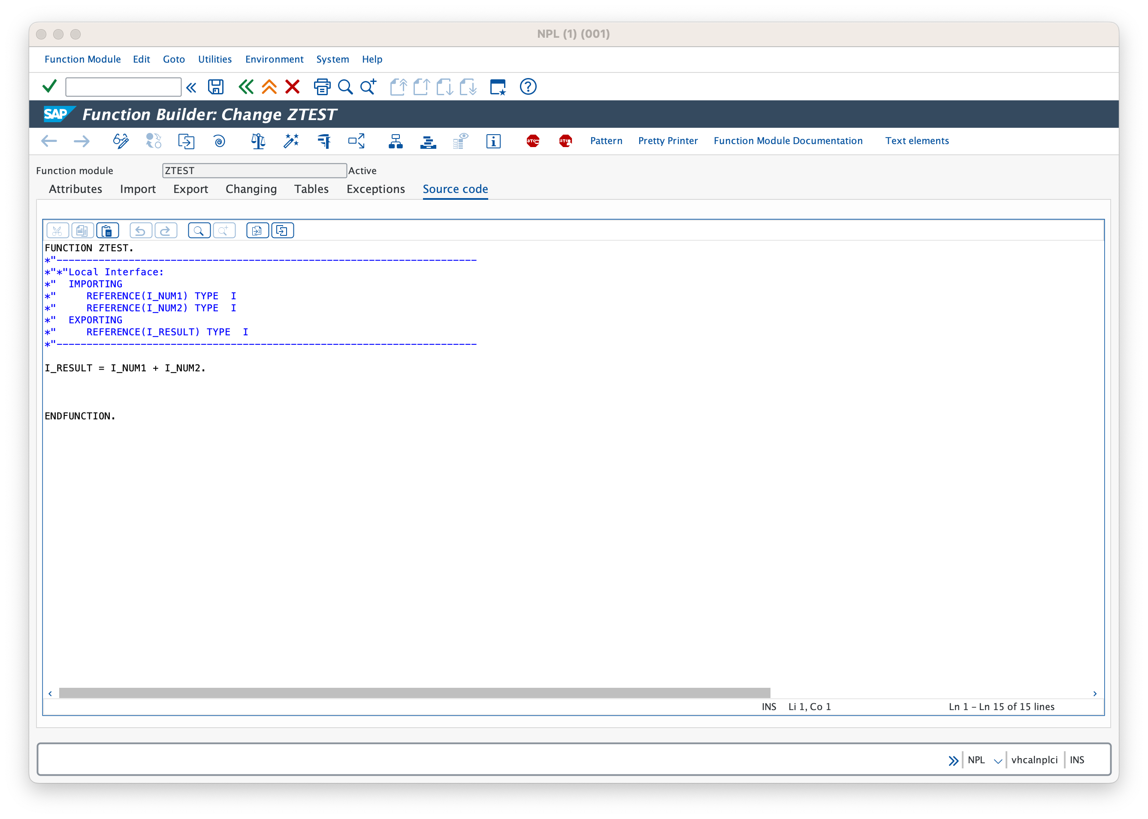Click the Save diskette icon

pyautogui.click(x=216, y=87)
